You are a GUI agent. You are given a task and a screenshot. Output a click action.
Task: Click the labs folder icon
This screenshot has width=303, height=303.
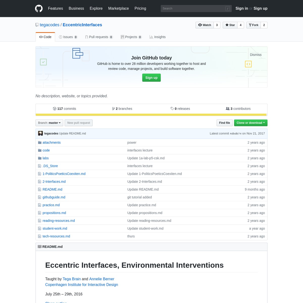[x=40, y=158]
